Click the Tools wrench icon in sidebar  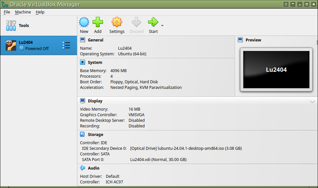click(11, 25)
